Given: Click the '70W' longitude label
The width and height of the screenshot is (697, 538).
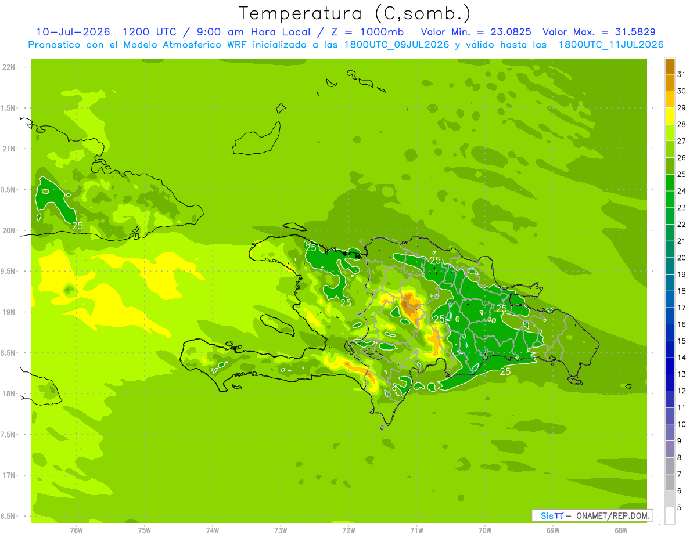Looking at the screenshot, I should click(x=485, y=530).
